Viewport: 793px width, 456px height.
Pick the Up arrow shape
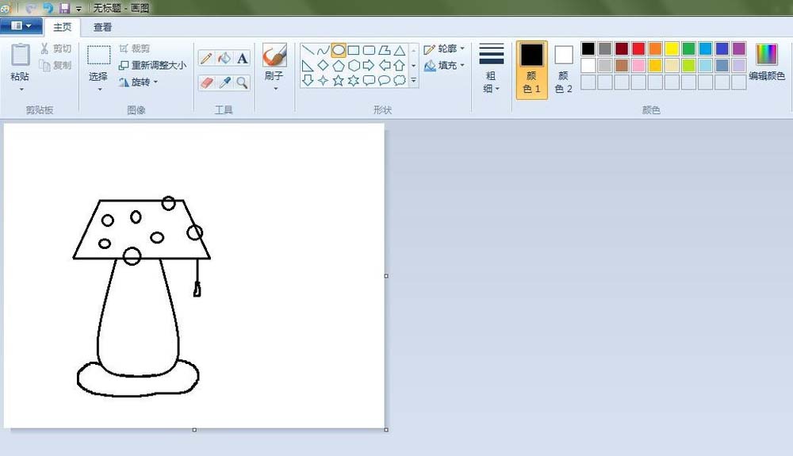pos(400,65)
